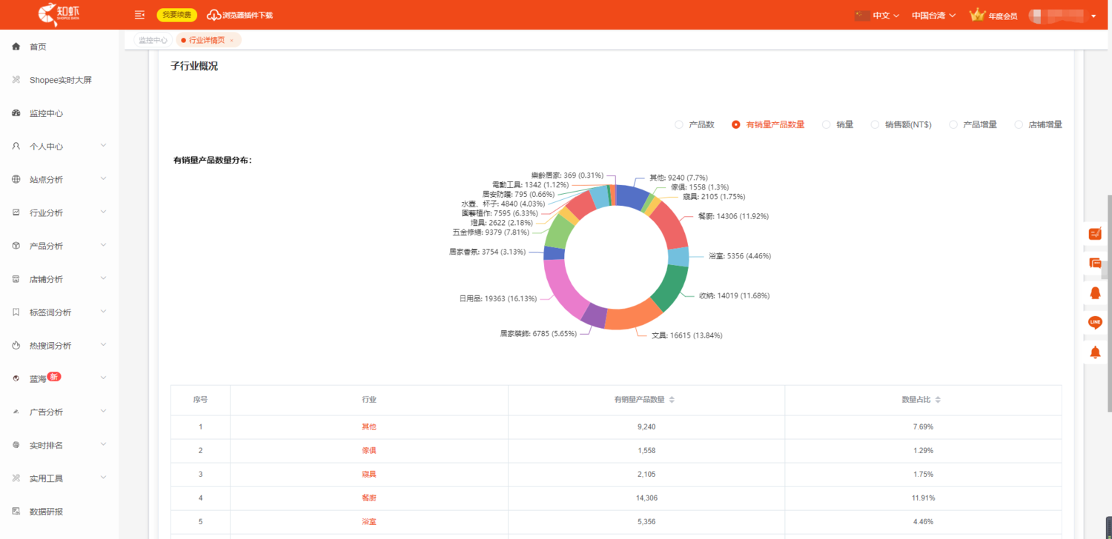1112x539 pixels.
Task: Click the browser plugin download cloud icon
Action: click(x=214, y=15)
